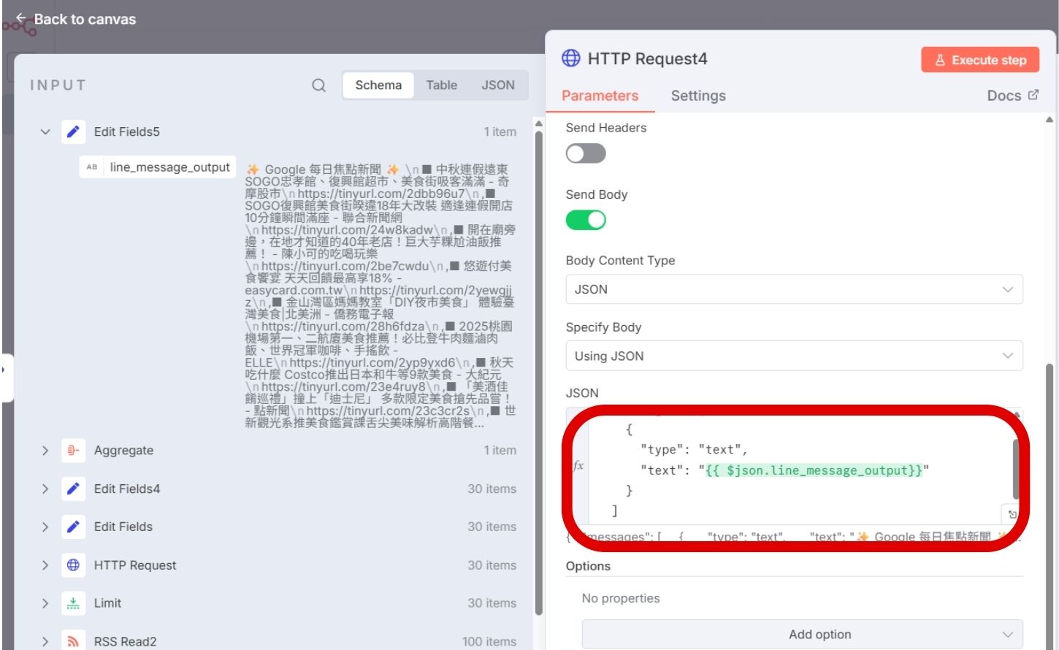
Task: Click the fx expression icon beside JSON editor
Action: (578, 465)
